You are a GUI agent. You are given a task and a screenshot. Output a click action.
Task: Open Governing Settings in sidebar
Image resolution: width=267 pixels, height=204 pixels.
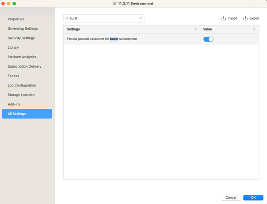[23, 29]
